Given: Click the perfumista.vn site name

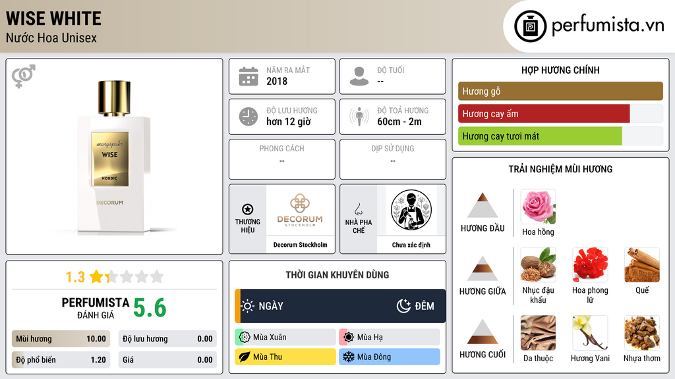Looking at the screenshot, I should (608, 24).
